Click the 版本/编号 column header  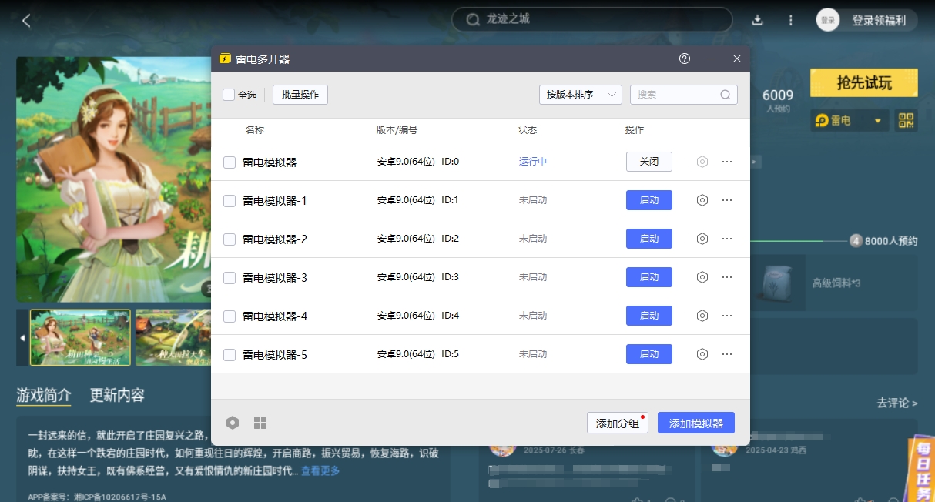pyautogui.click(x=397, y=130)
